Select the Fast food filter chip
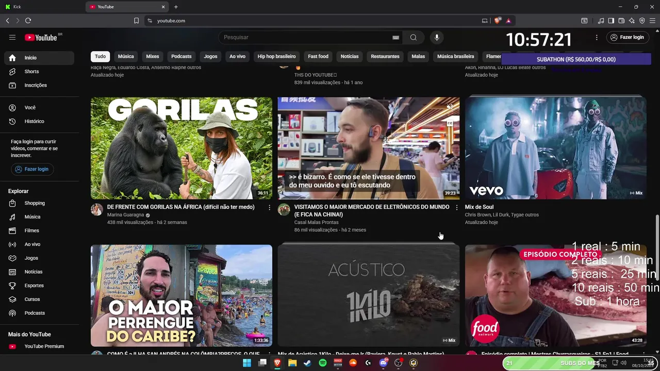The height and width of the screenshot is (371, 660). (x=318, y=56)
